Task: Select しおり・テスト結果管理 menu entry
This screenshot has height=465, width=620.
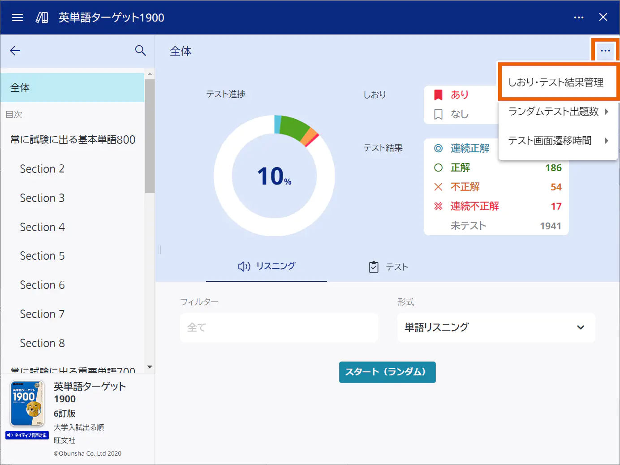Action: [558, 82]
